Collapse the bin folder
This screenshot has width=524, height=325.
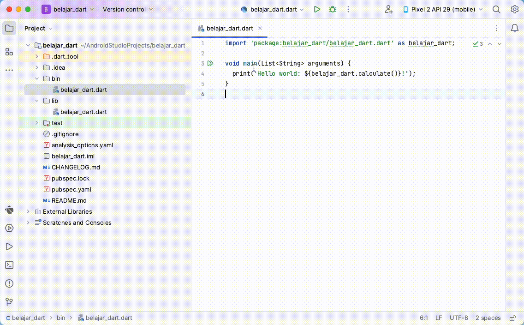pos(37,78)
